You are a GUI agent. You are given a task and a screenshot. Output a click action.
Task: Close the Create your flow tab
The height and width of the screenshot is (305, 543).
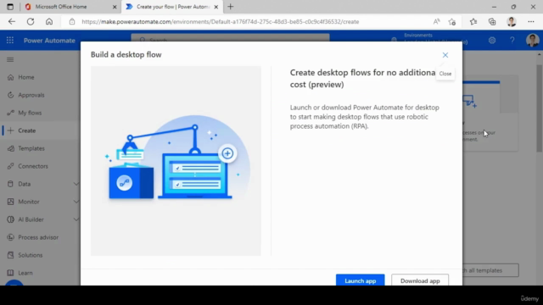click(x=216, y=7)
